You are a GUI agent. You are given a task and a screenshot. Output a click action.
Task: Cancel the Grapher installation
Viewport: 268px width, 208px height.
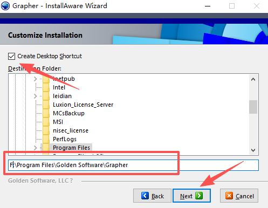[x=239, y=196]
